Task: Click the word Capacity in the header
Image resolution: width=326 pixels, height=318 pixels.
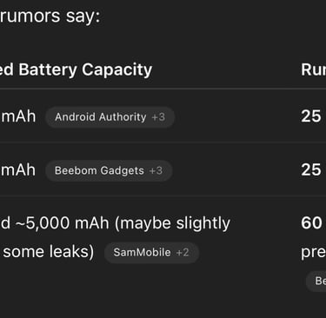Action: (116, 70)
